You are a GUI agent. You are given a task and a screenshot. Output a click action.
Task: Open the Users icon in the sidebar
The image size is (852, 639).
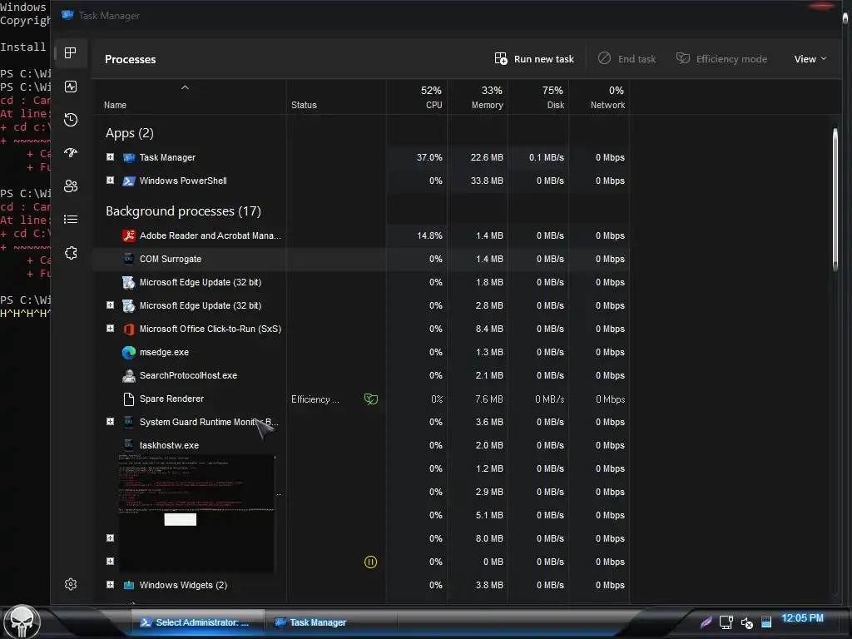(x=71, y=186)
